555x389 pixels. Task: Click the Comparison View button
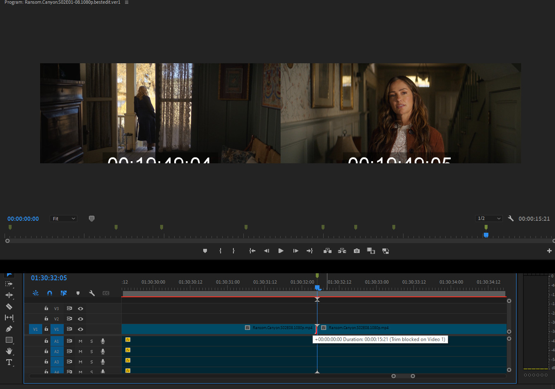371,251
